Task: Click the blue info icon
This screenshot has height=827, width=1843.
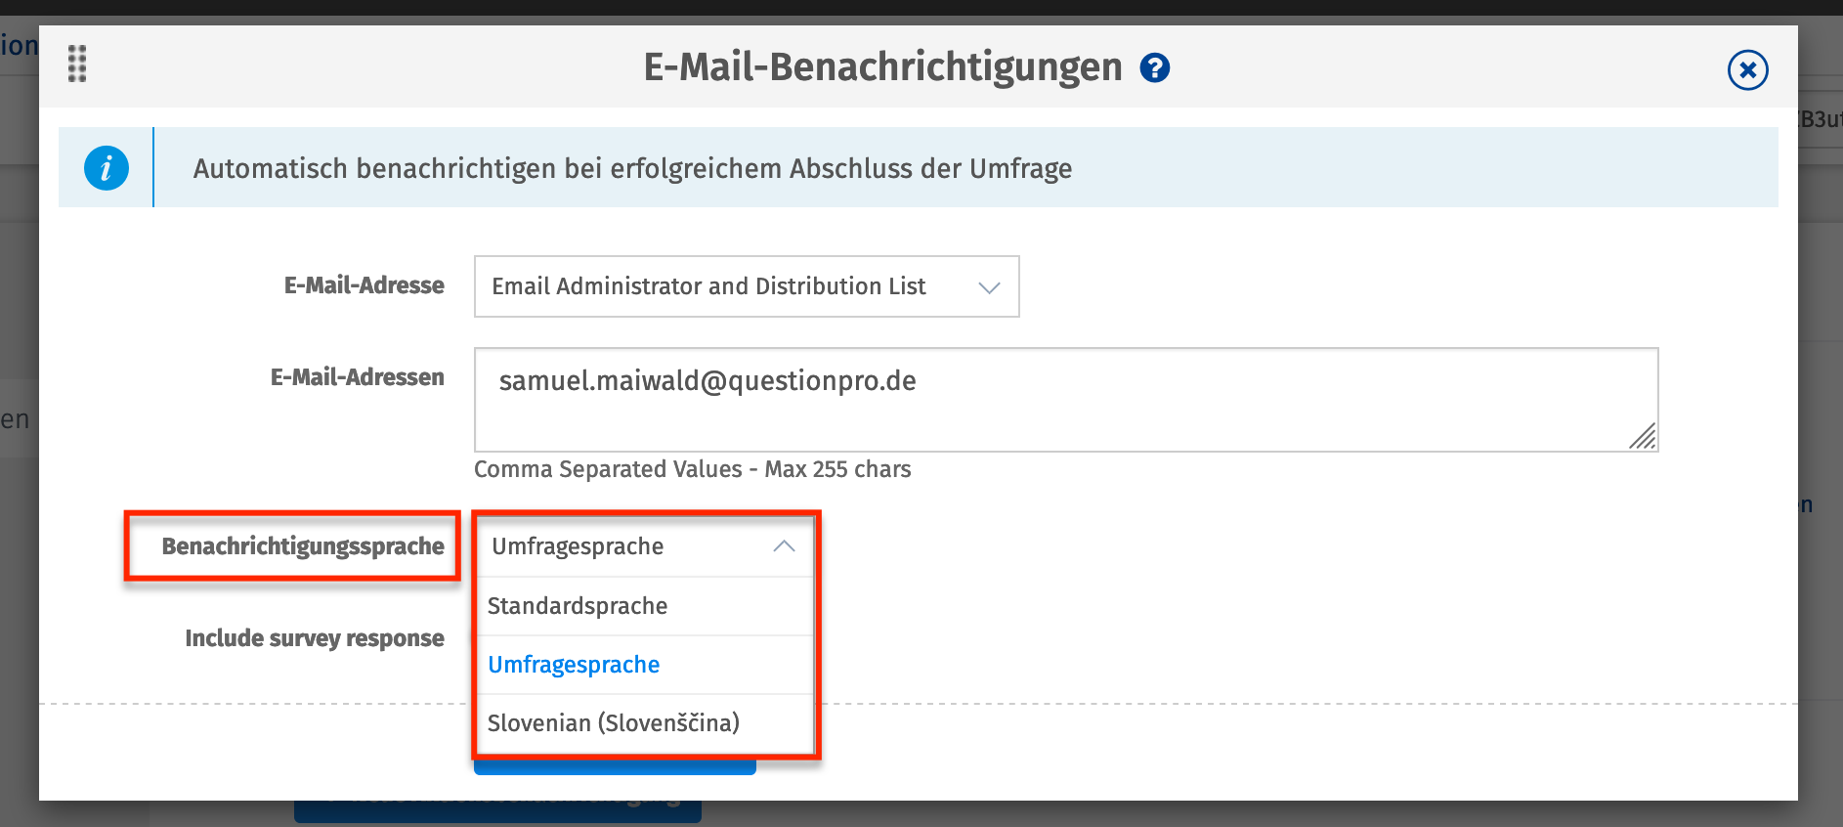Action: pyautogui.click(x=107, y=168)
